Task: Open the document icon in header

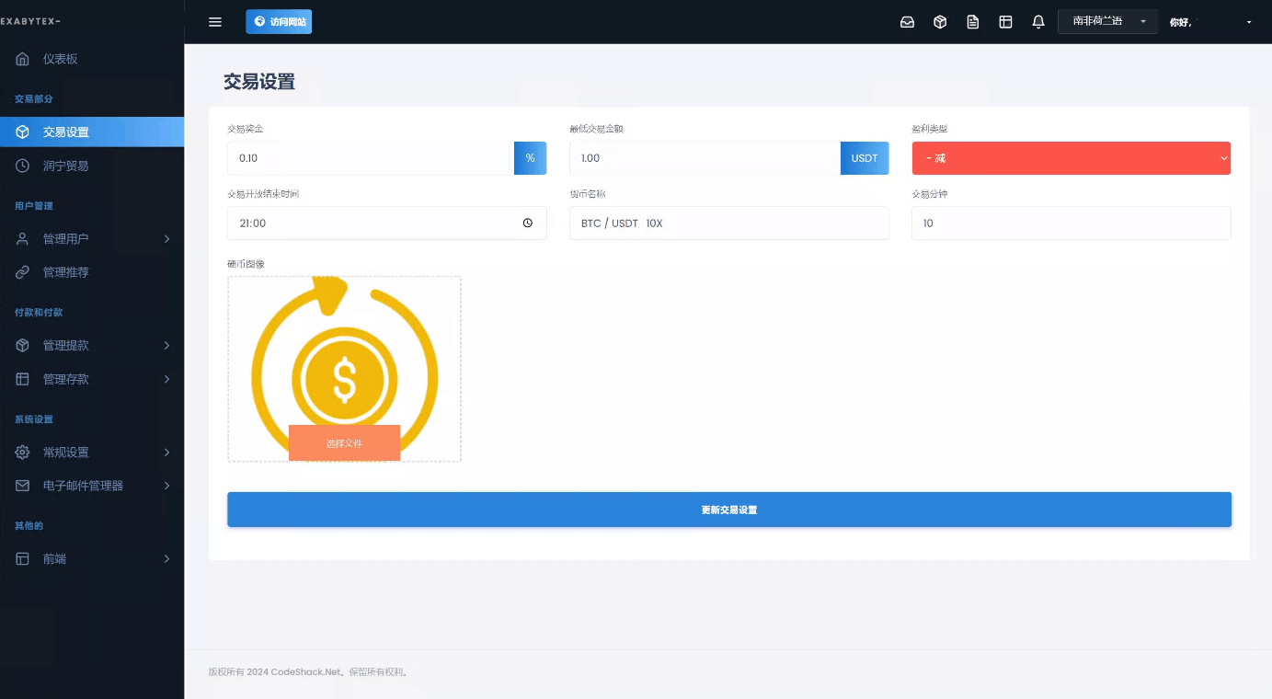Action: pos(973,22)
